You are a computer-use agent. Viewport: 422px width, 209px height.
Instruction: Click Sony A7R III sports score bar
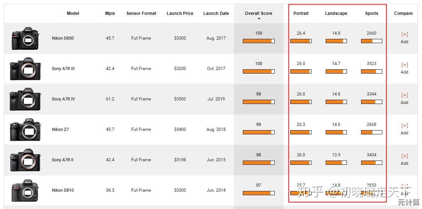click(x=371, y=71)
